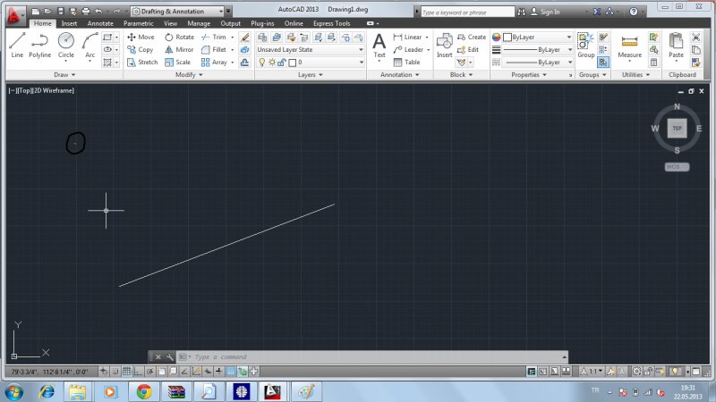Click the Insert block icon

coord(444,46)
